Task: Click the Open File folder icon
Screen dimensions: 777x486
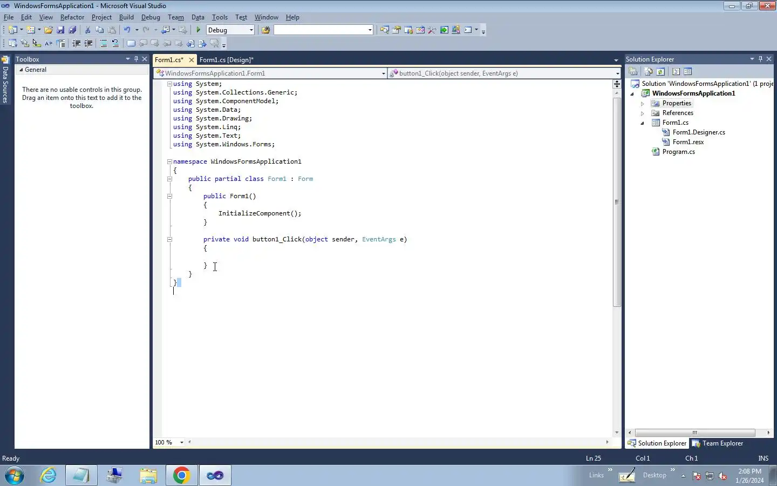Action: tap(49, 30)
